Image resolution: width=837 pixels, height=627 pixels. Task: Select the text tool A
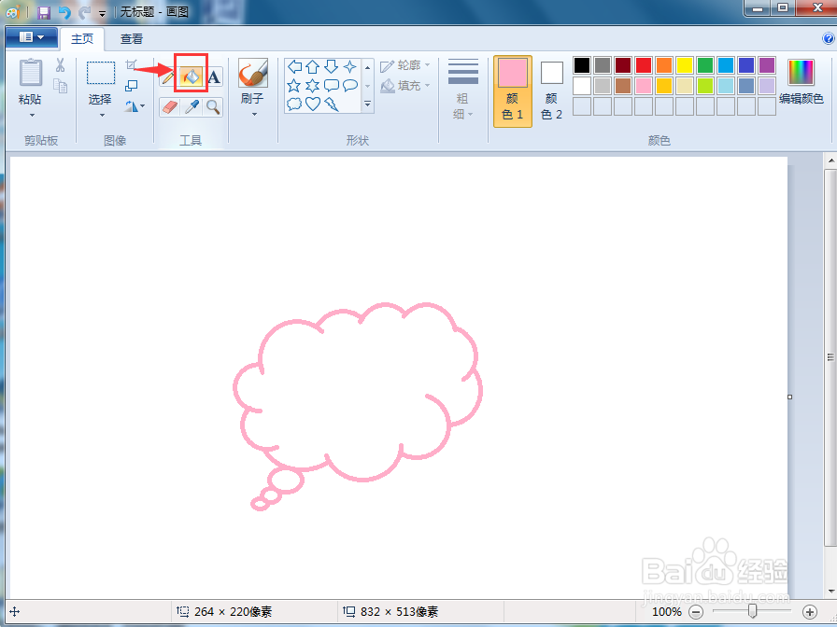point(214,77)
